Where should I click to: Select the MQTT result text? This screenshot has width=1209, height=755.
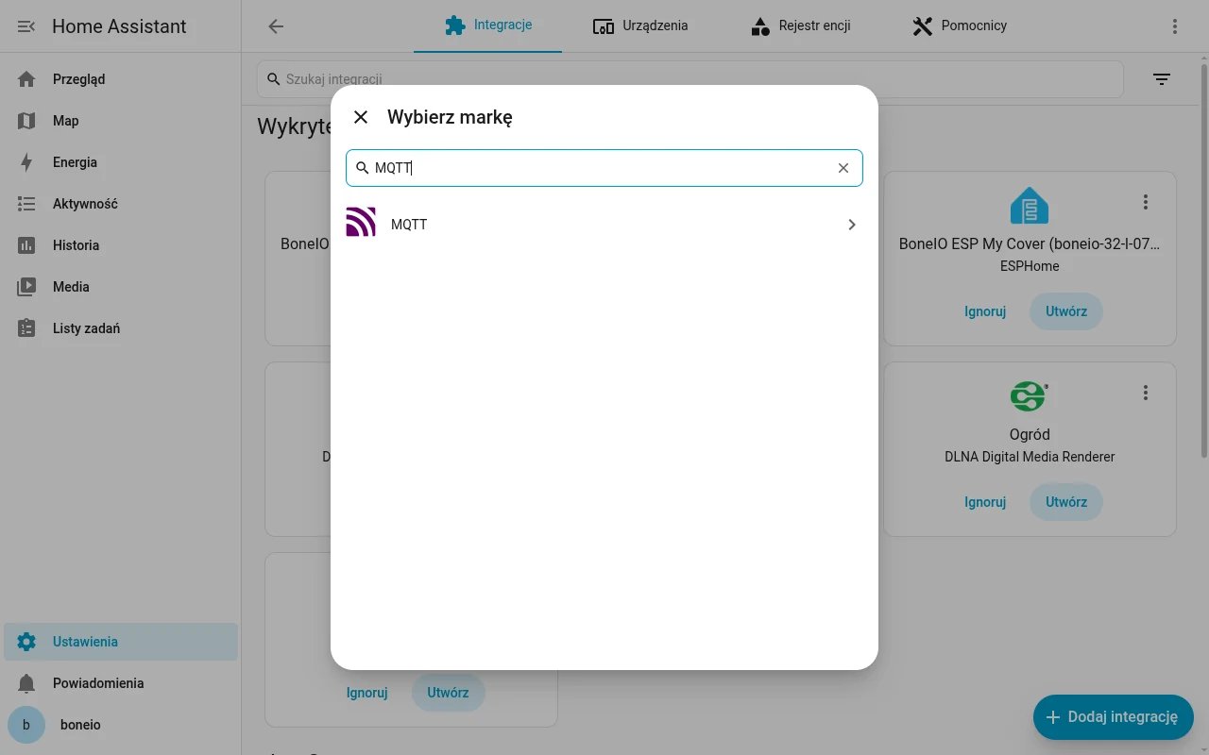(x=409, y=225)
